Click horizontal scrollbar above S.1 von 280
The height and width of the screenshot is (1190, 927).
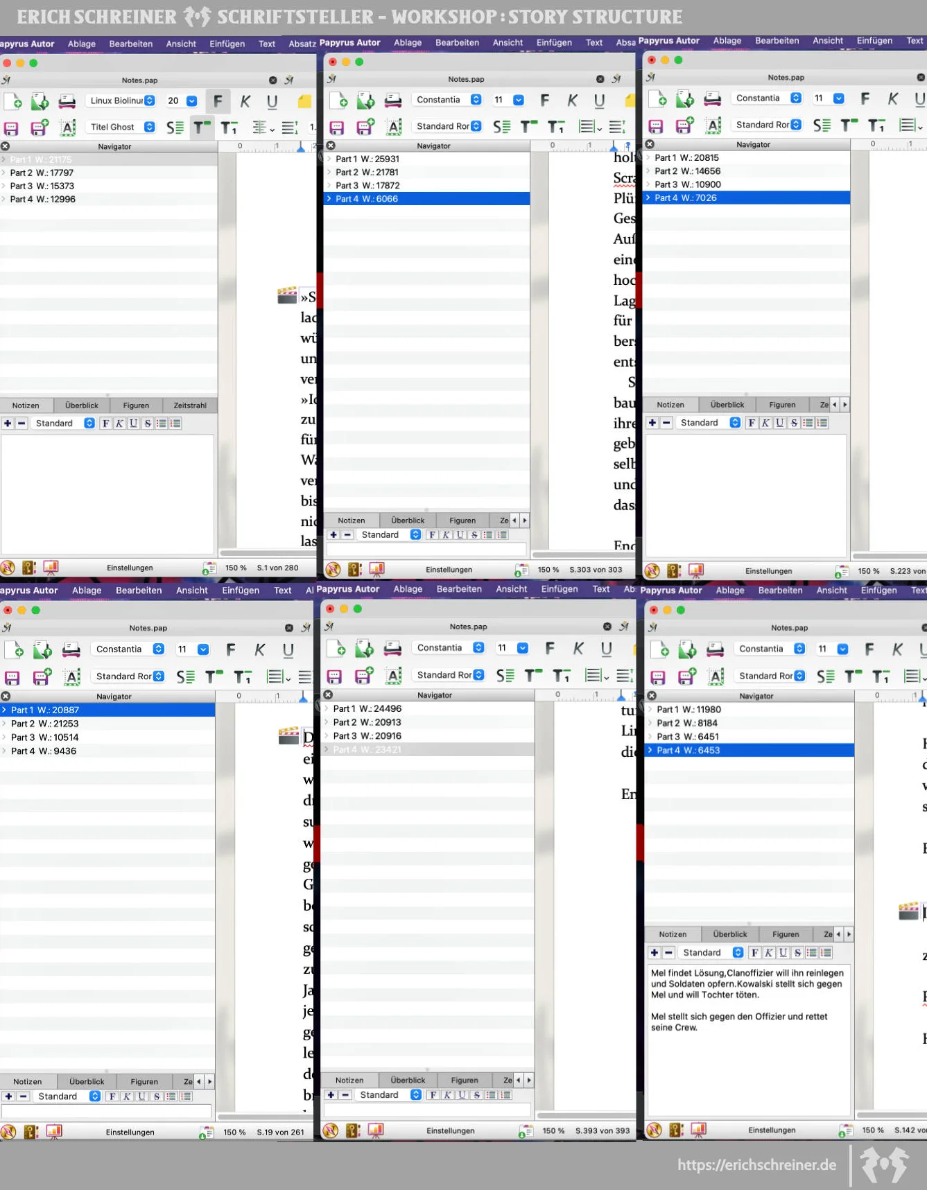[268, 553]
